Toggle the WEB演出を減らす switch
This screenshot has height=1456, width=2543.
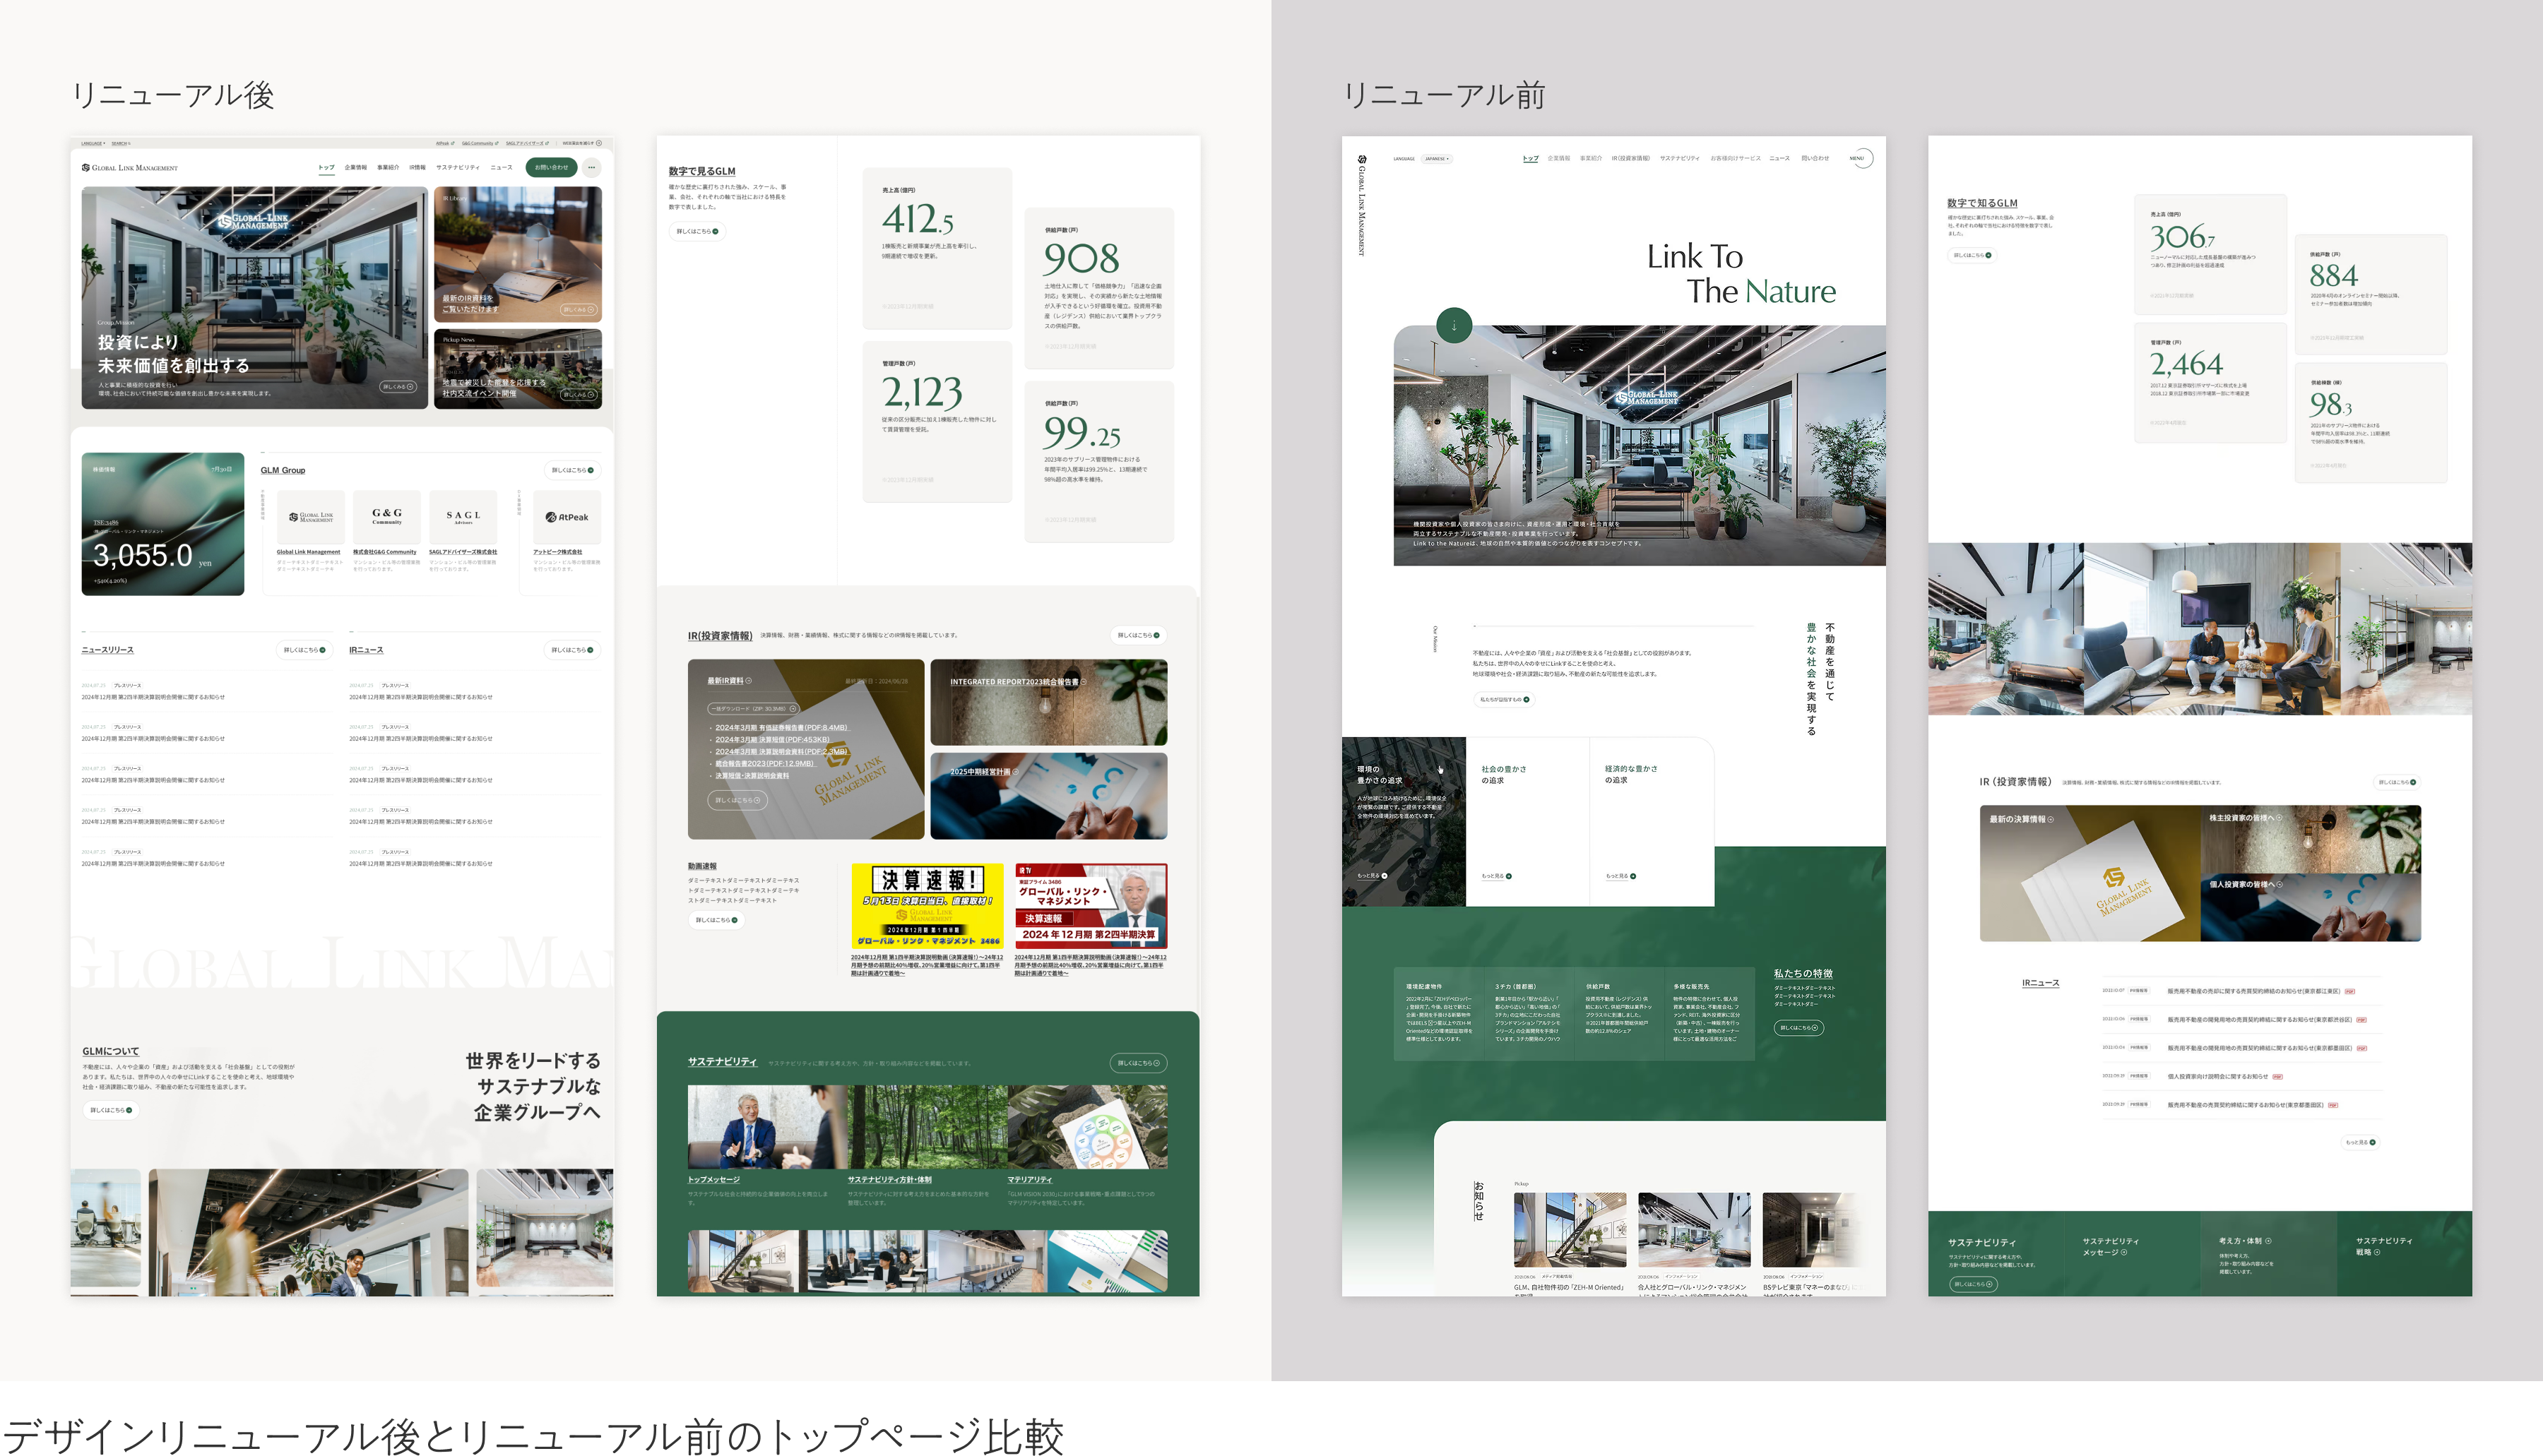(598, 143)
